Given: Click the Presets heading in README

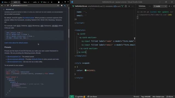Looking at the screenshot, I should tap(8, 47).
